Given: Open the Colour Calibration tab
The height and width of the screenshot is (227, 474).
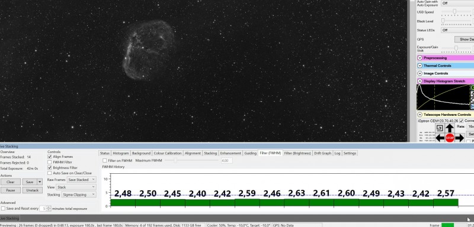Looking at the screenshot, I should pos(168,153).
